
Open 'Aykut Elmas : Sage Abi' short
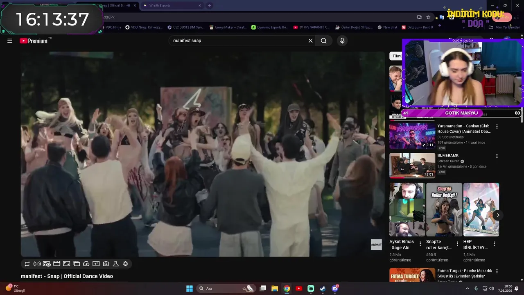coord(407,209)
